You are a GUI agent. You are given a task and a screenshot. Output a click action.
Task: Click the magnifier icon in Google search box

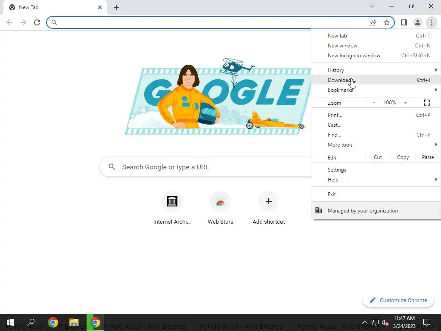click(x=112, y=167)
